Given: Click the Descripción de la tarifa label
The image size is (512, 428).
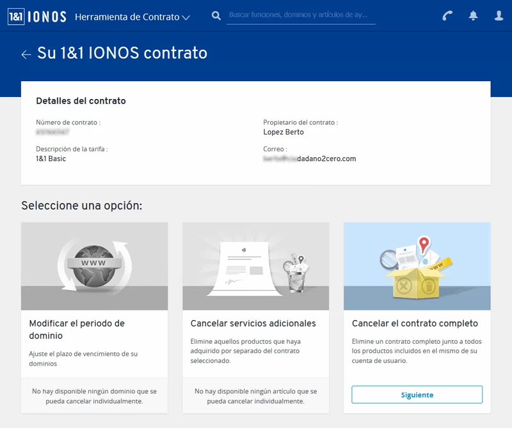Looking at the screenshot, I should 72,149.
